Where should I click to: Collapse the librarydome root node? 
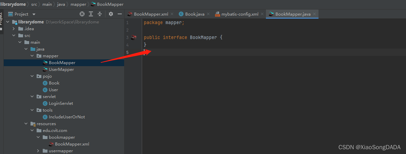7,22
